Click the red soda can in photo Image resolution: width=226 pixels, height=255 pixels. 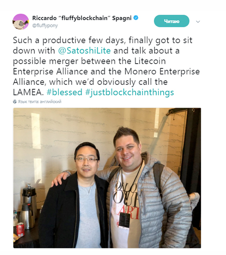point(20,229)
